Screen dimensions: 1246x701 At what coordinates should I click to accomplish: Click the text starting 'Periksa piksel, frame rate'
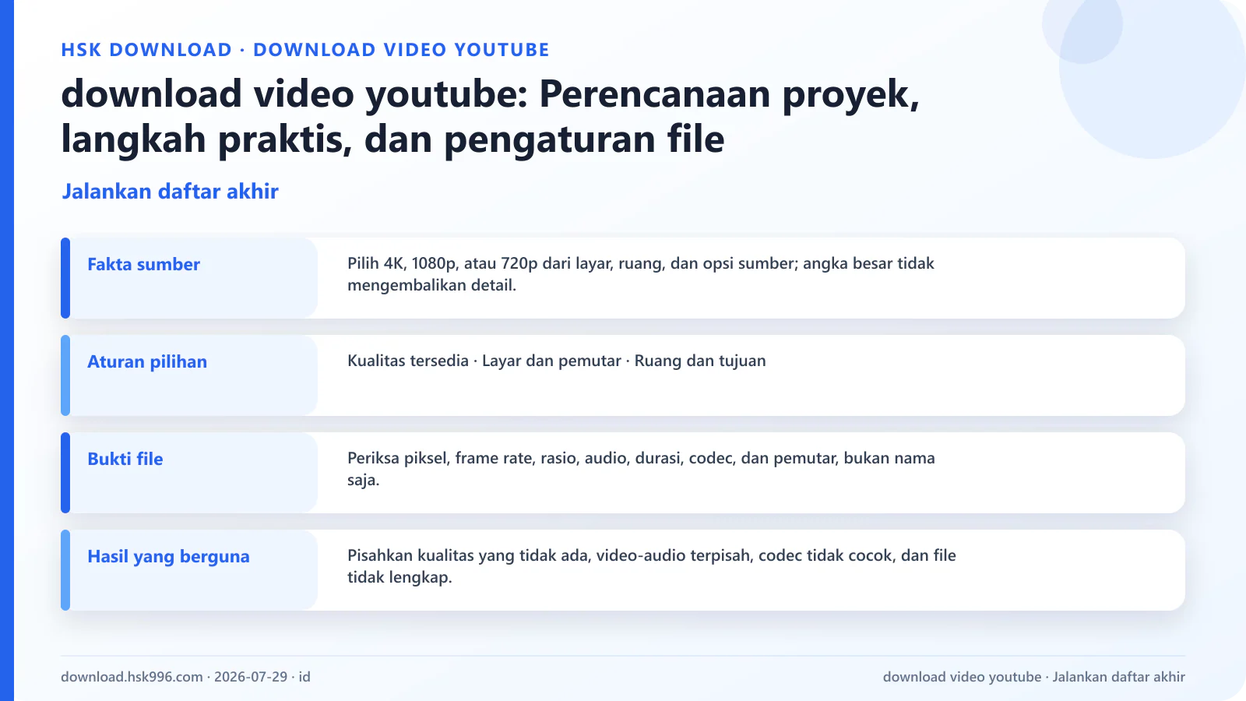click(641, 469)
